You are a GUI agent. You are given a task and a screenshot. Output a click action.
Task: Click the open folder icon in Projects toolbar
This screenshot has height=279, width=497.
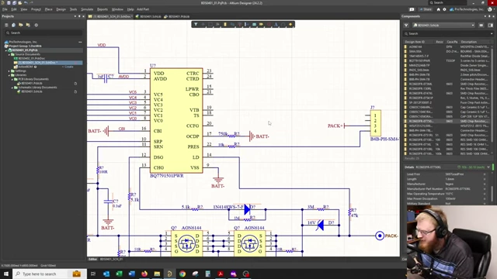pos(21,25)
